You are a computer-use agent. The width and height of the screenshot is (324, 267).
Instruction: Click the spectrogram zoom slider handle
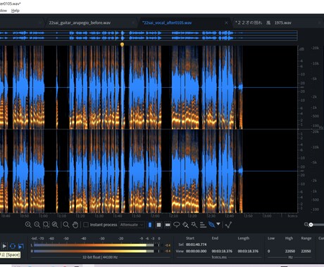tap(311, 225)
